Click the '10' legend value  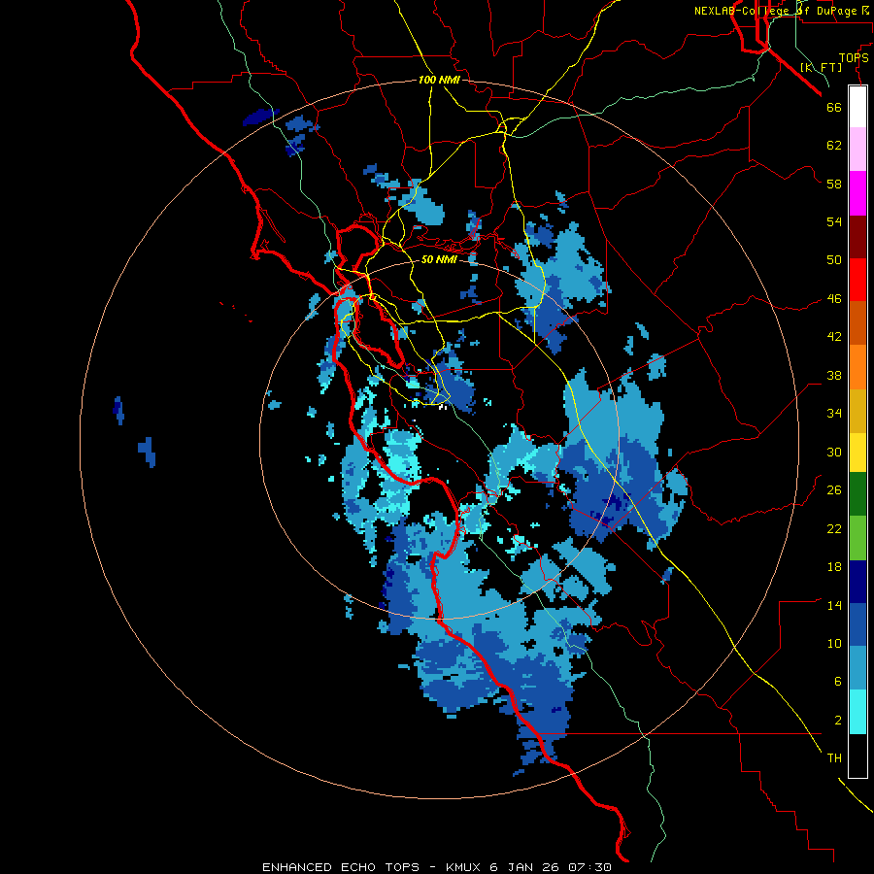(834, 644)
